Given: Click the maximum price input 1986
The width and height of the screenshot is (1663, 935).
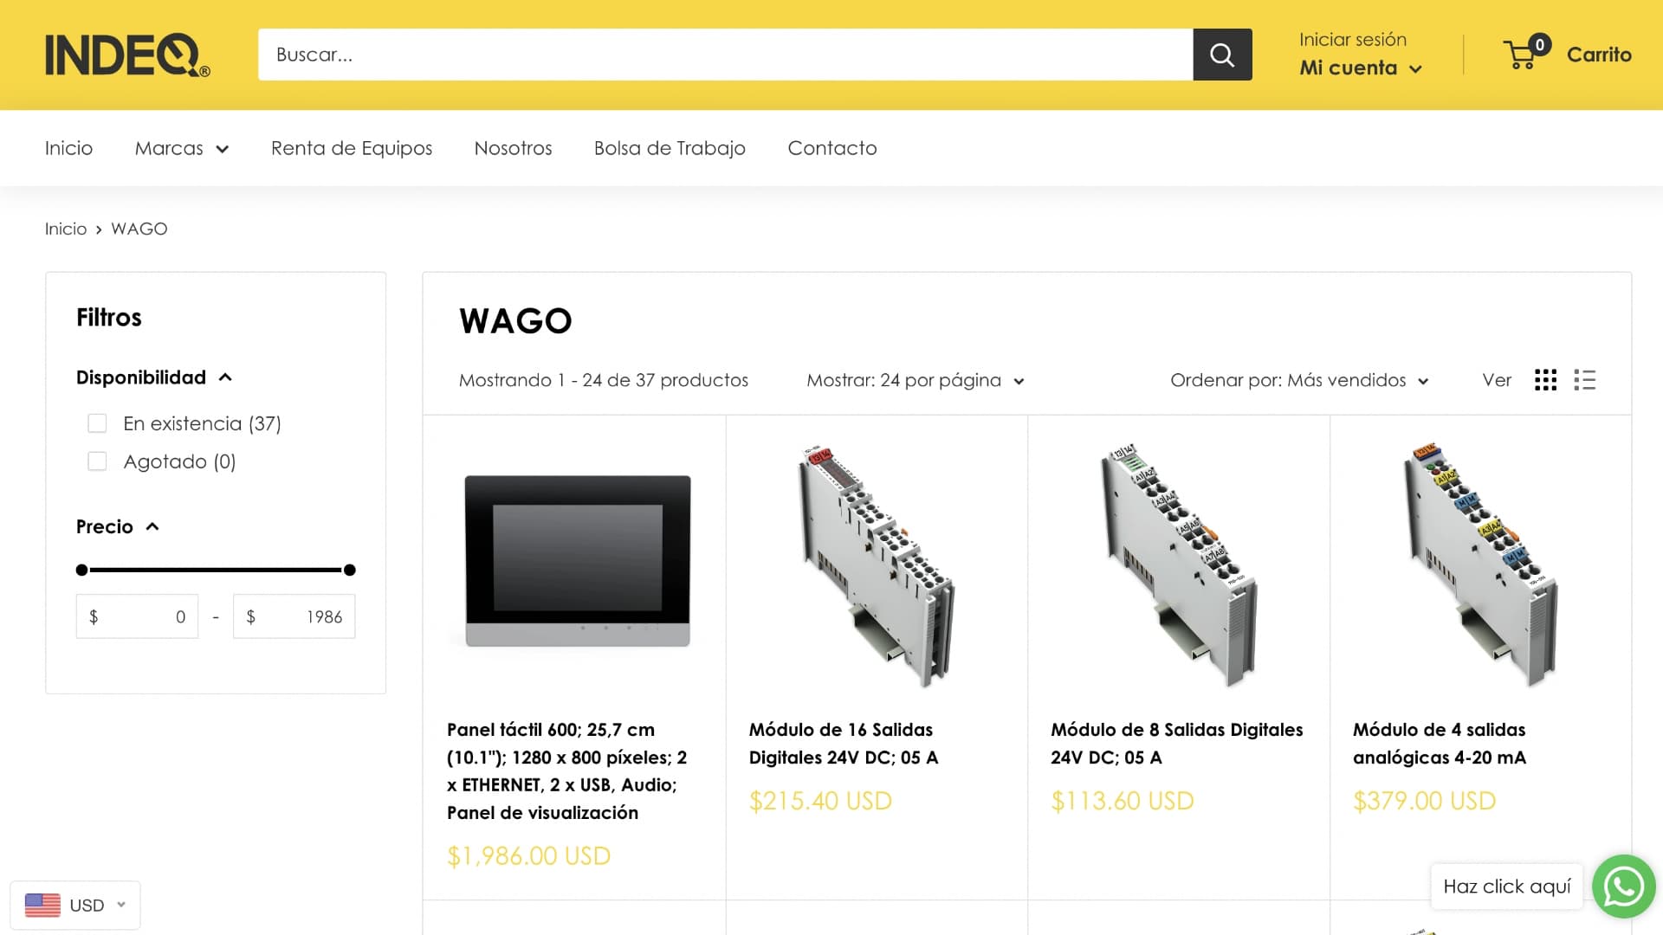Looking at the screenshot, I should (x=294, y=616).
